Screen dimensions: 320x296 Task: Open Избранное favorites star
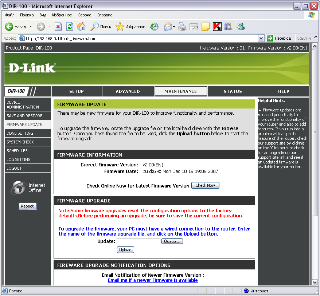(120, 27)
